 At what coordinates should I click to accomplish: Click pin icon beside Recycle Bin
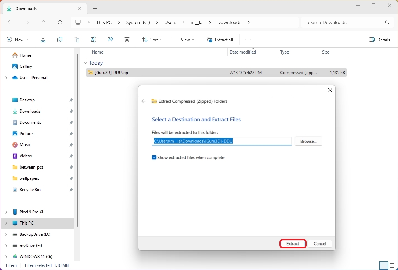point(71,190)
